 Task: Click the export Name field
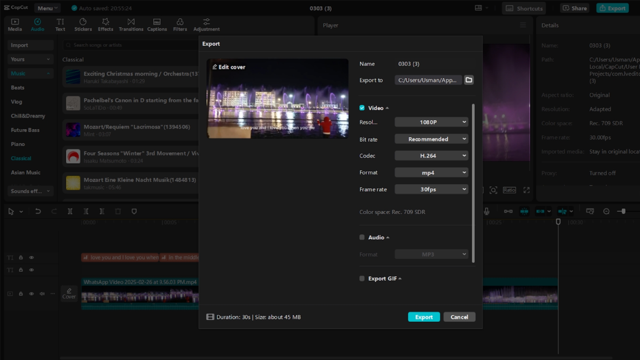click(x=435, y=64)
